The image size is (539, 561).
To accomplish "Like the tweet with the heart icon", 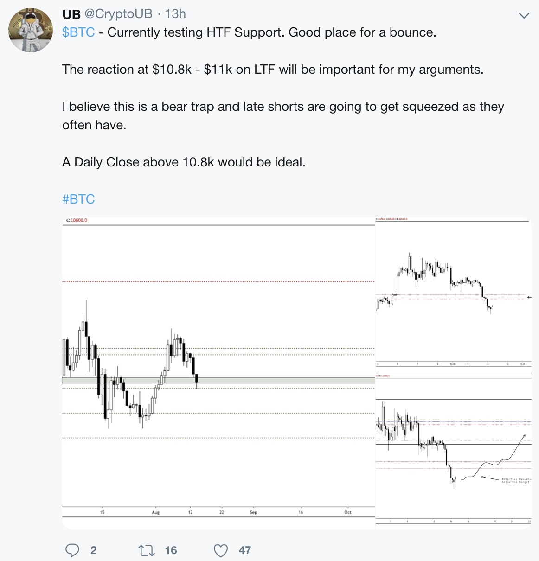I will coord(221,550).
